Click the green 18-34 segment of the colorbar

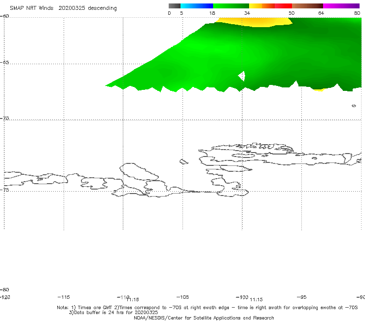(x=231, y=6)
